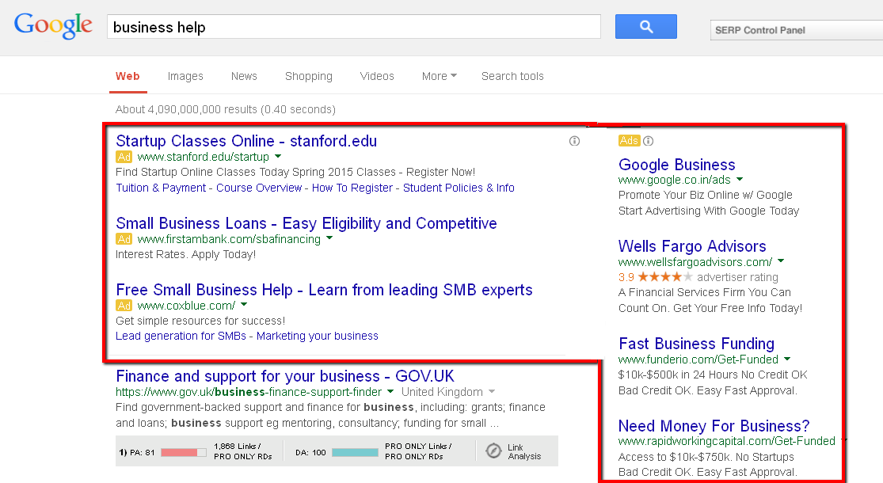Click info icon next to Ads label
Screen dimensions: 883x483
(x=648, y=141)
